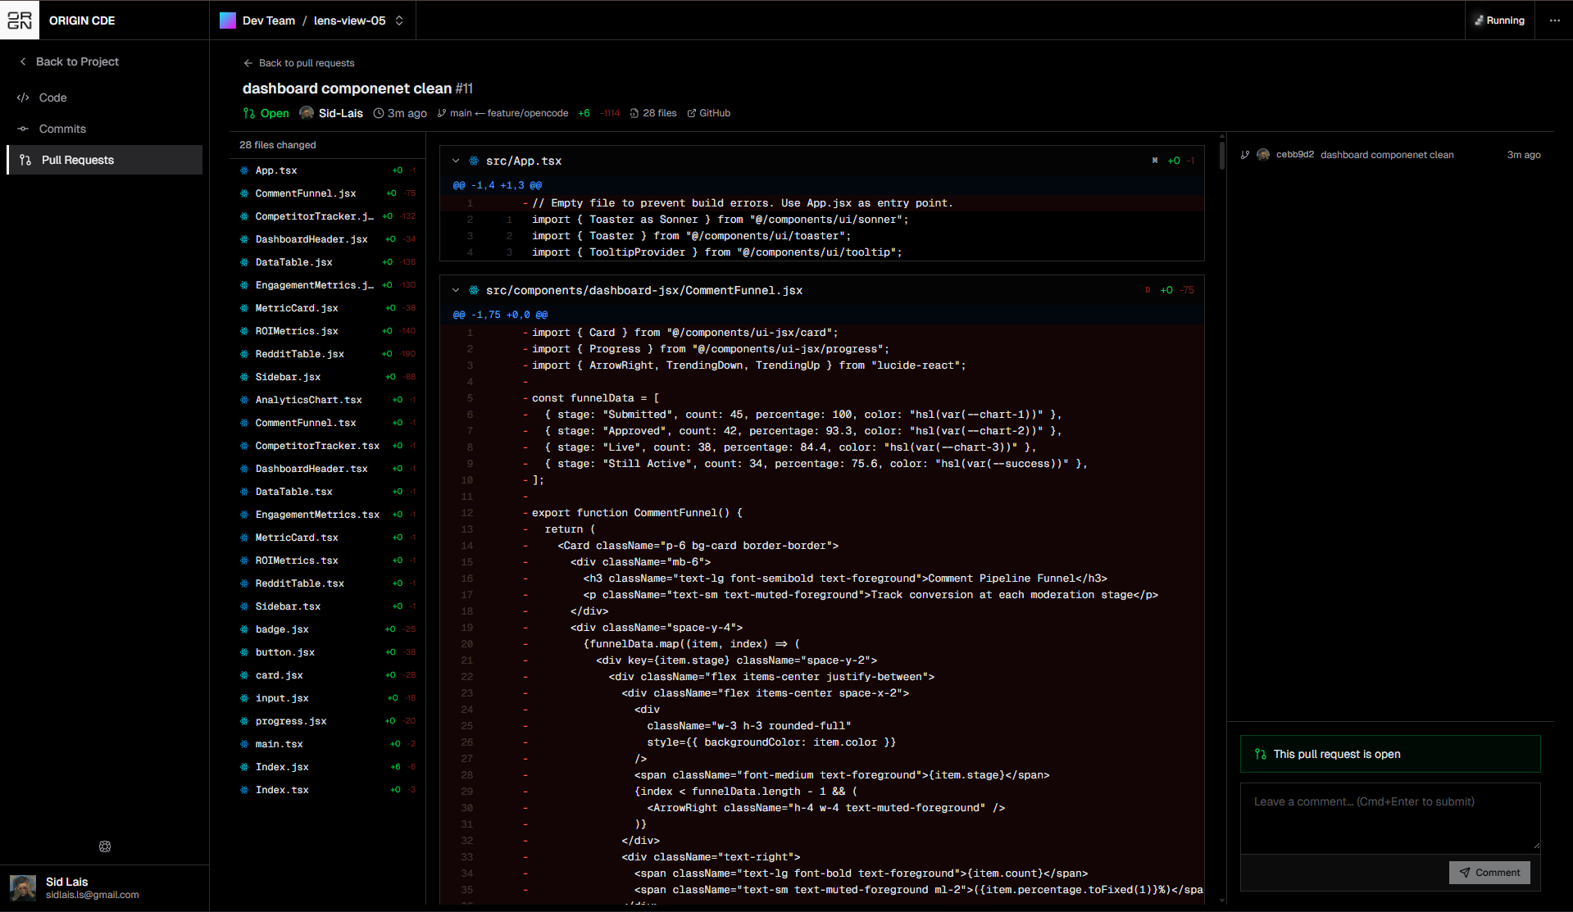The image size is (1573, 912).
Task: Open the GitHub external link
Action: pyautogui.click(x=709, y=113)
